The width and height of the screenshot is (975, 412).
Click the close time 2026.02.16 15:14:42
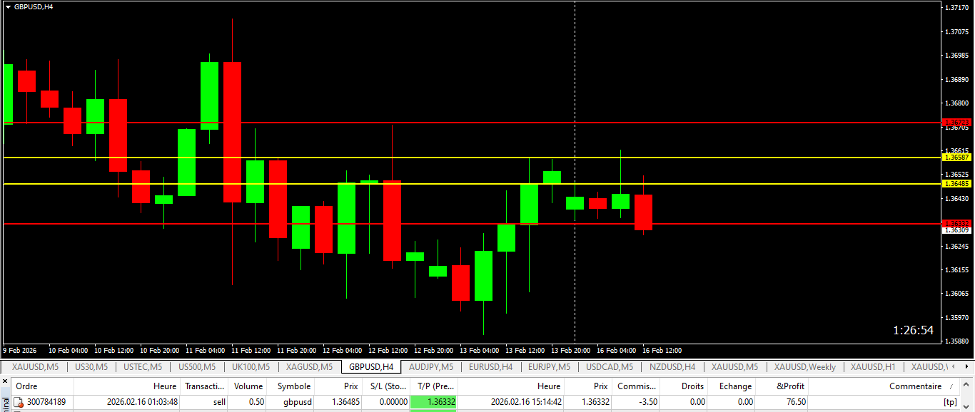pyautogui.click(x=526, y=402)
